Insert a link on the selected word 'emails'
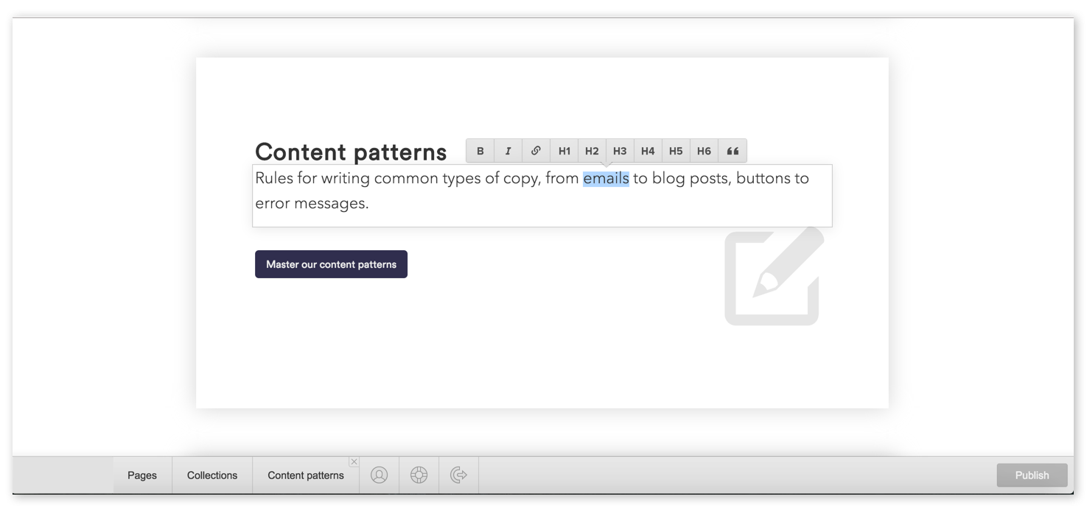The width and height of the screenshot is (1087, 510). click(x=536, y=150)
